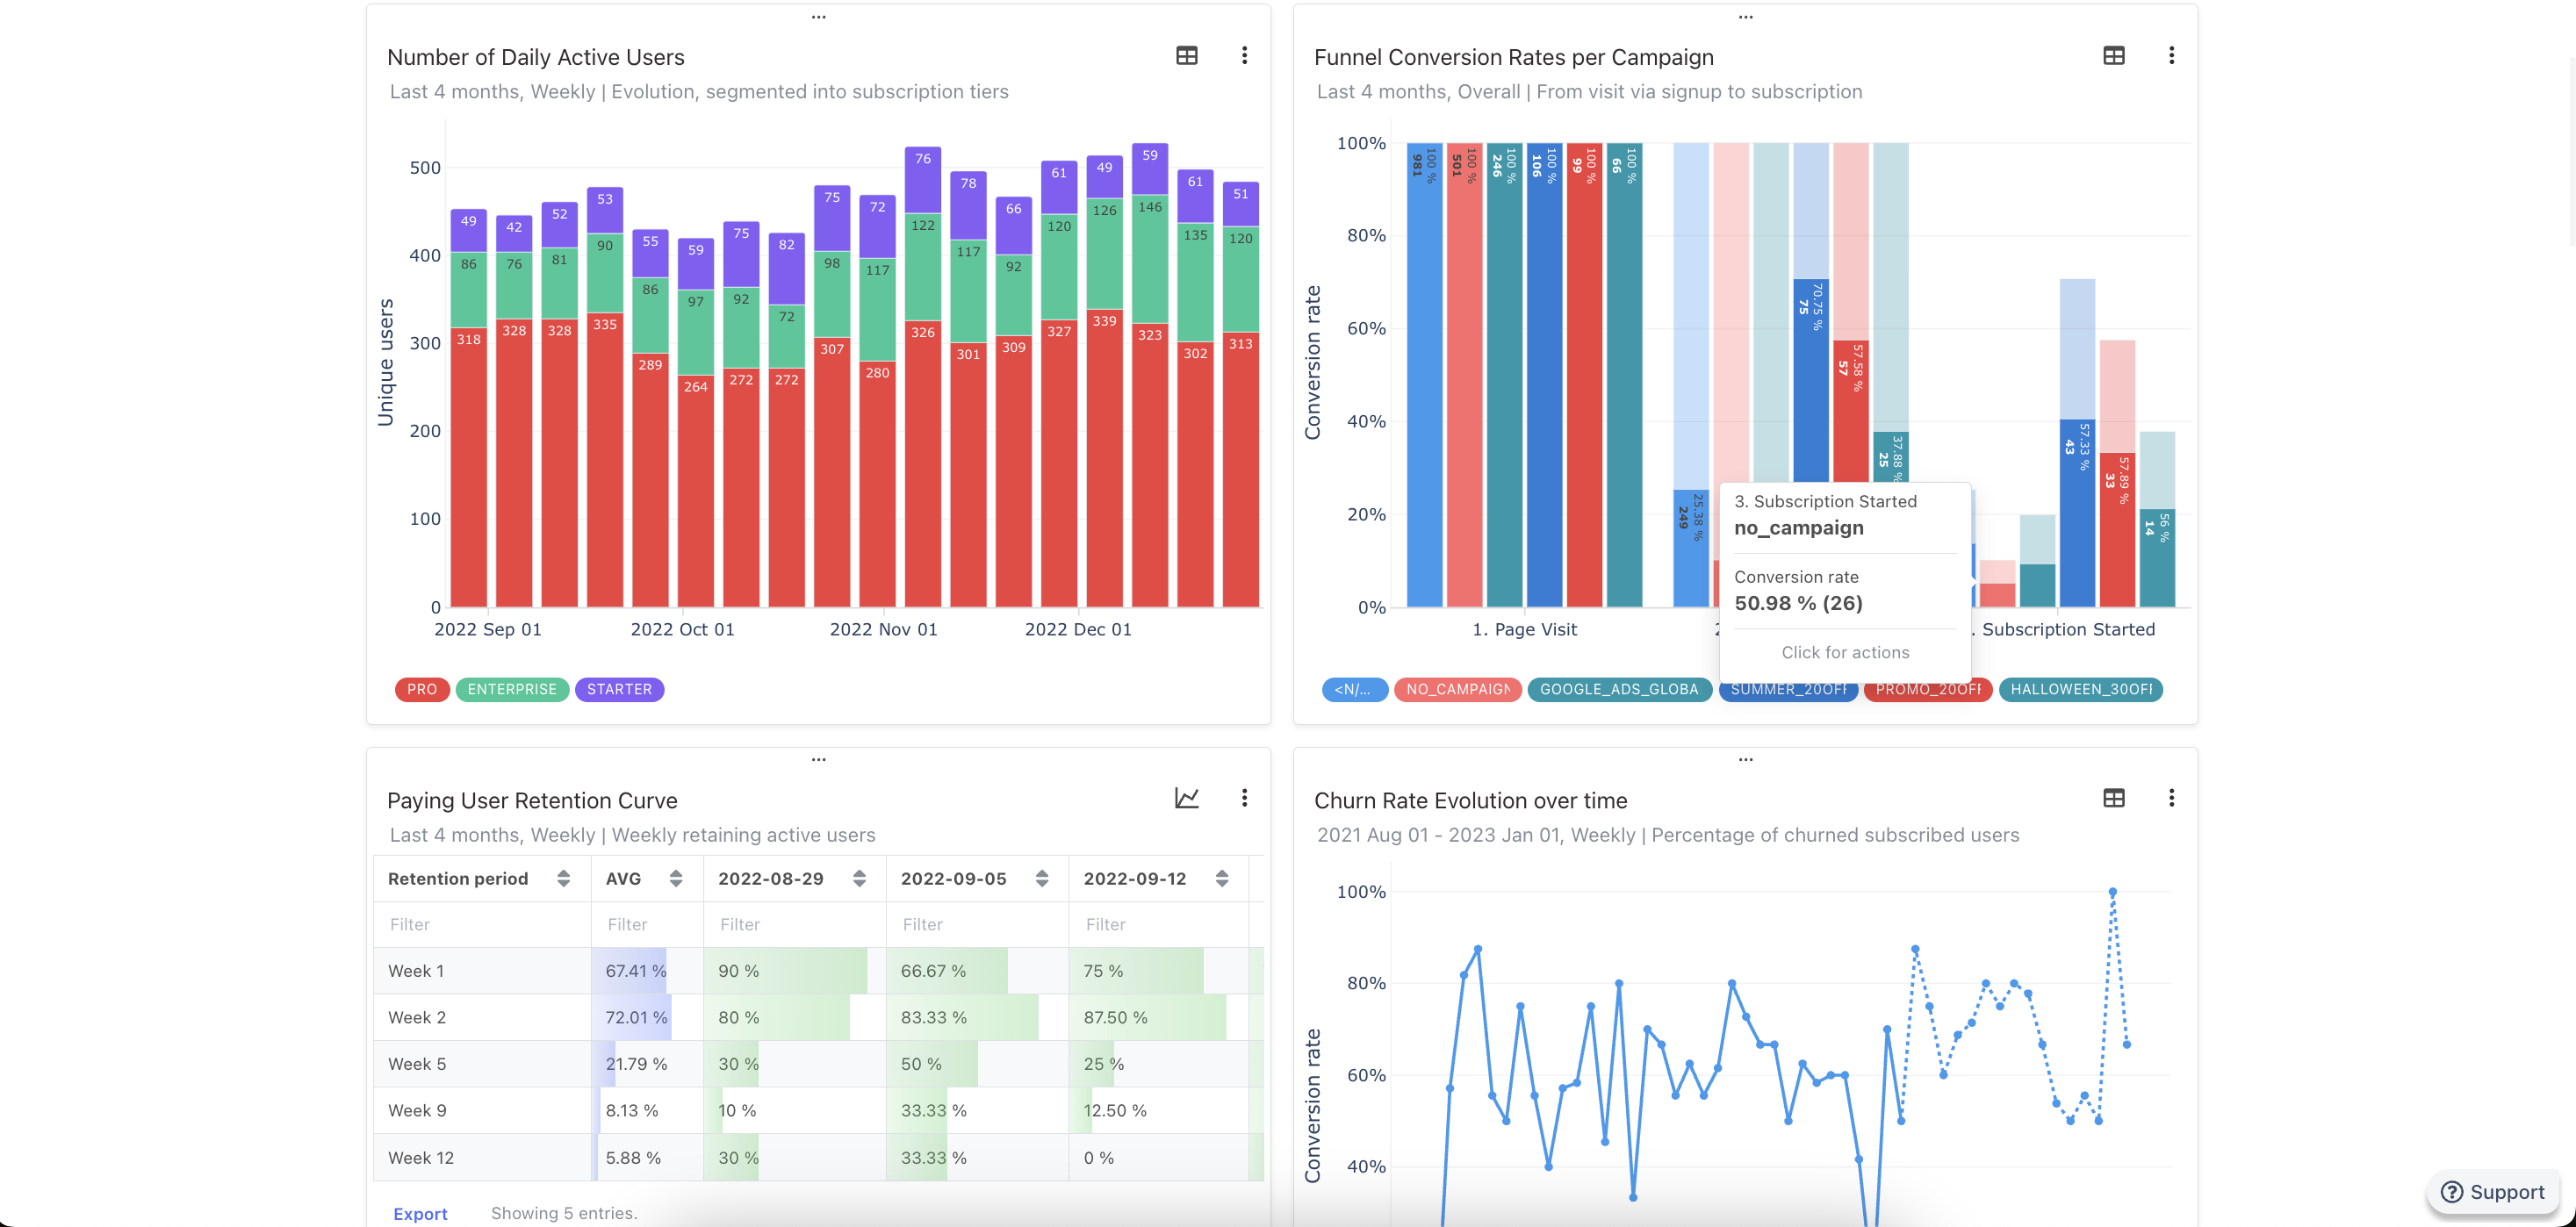Open Paying User Retention Curve options menu

(x=1244, y=798)
